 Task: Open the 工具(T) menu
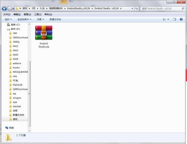pos(38,14)
